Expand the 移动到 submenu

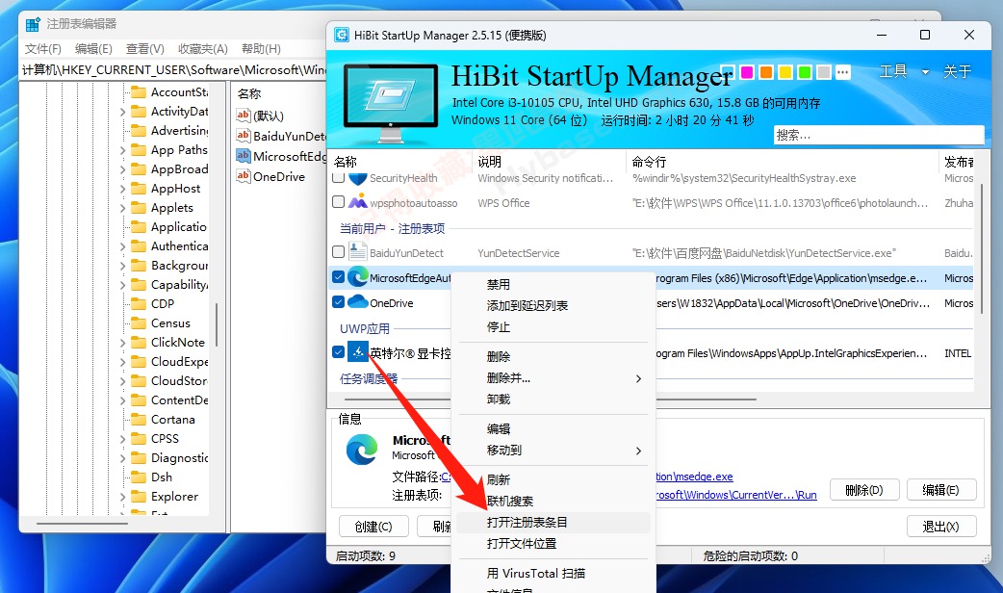[x=553, y=451]
